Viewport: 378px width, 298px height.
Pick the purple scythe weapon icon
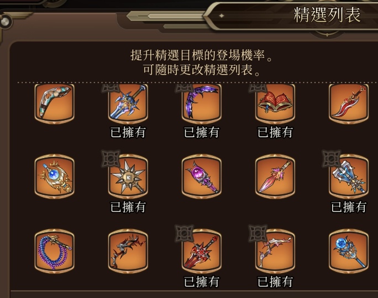point(202,103)
